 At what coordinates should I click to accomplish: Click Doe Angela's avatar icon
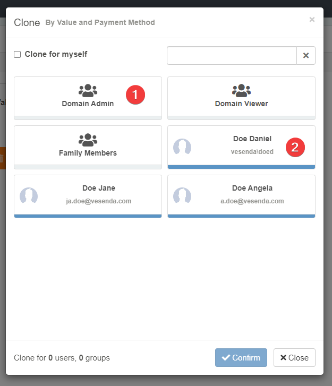[182, 196]
